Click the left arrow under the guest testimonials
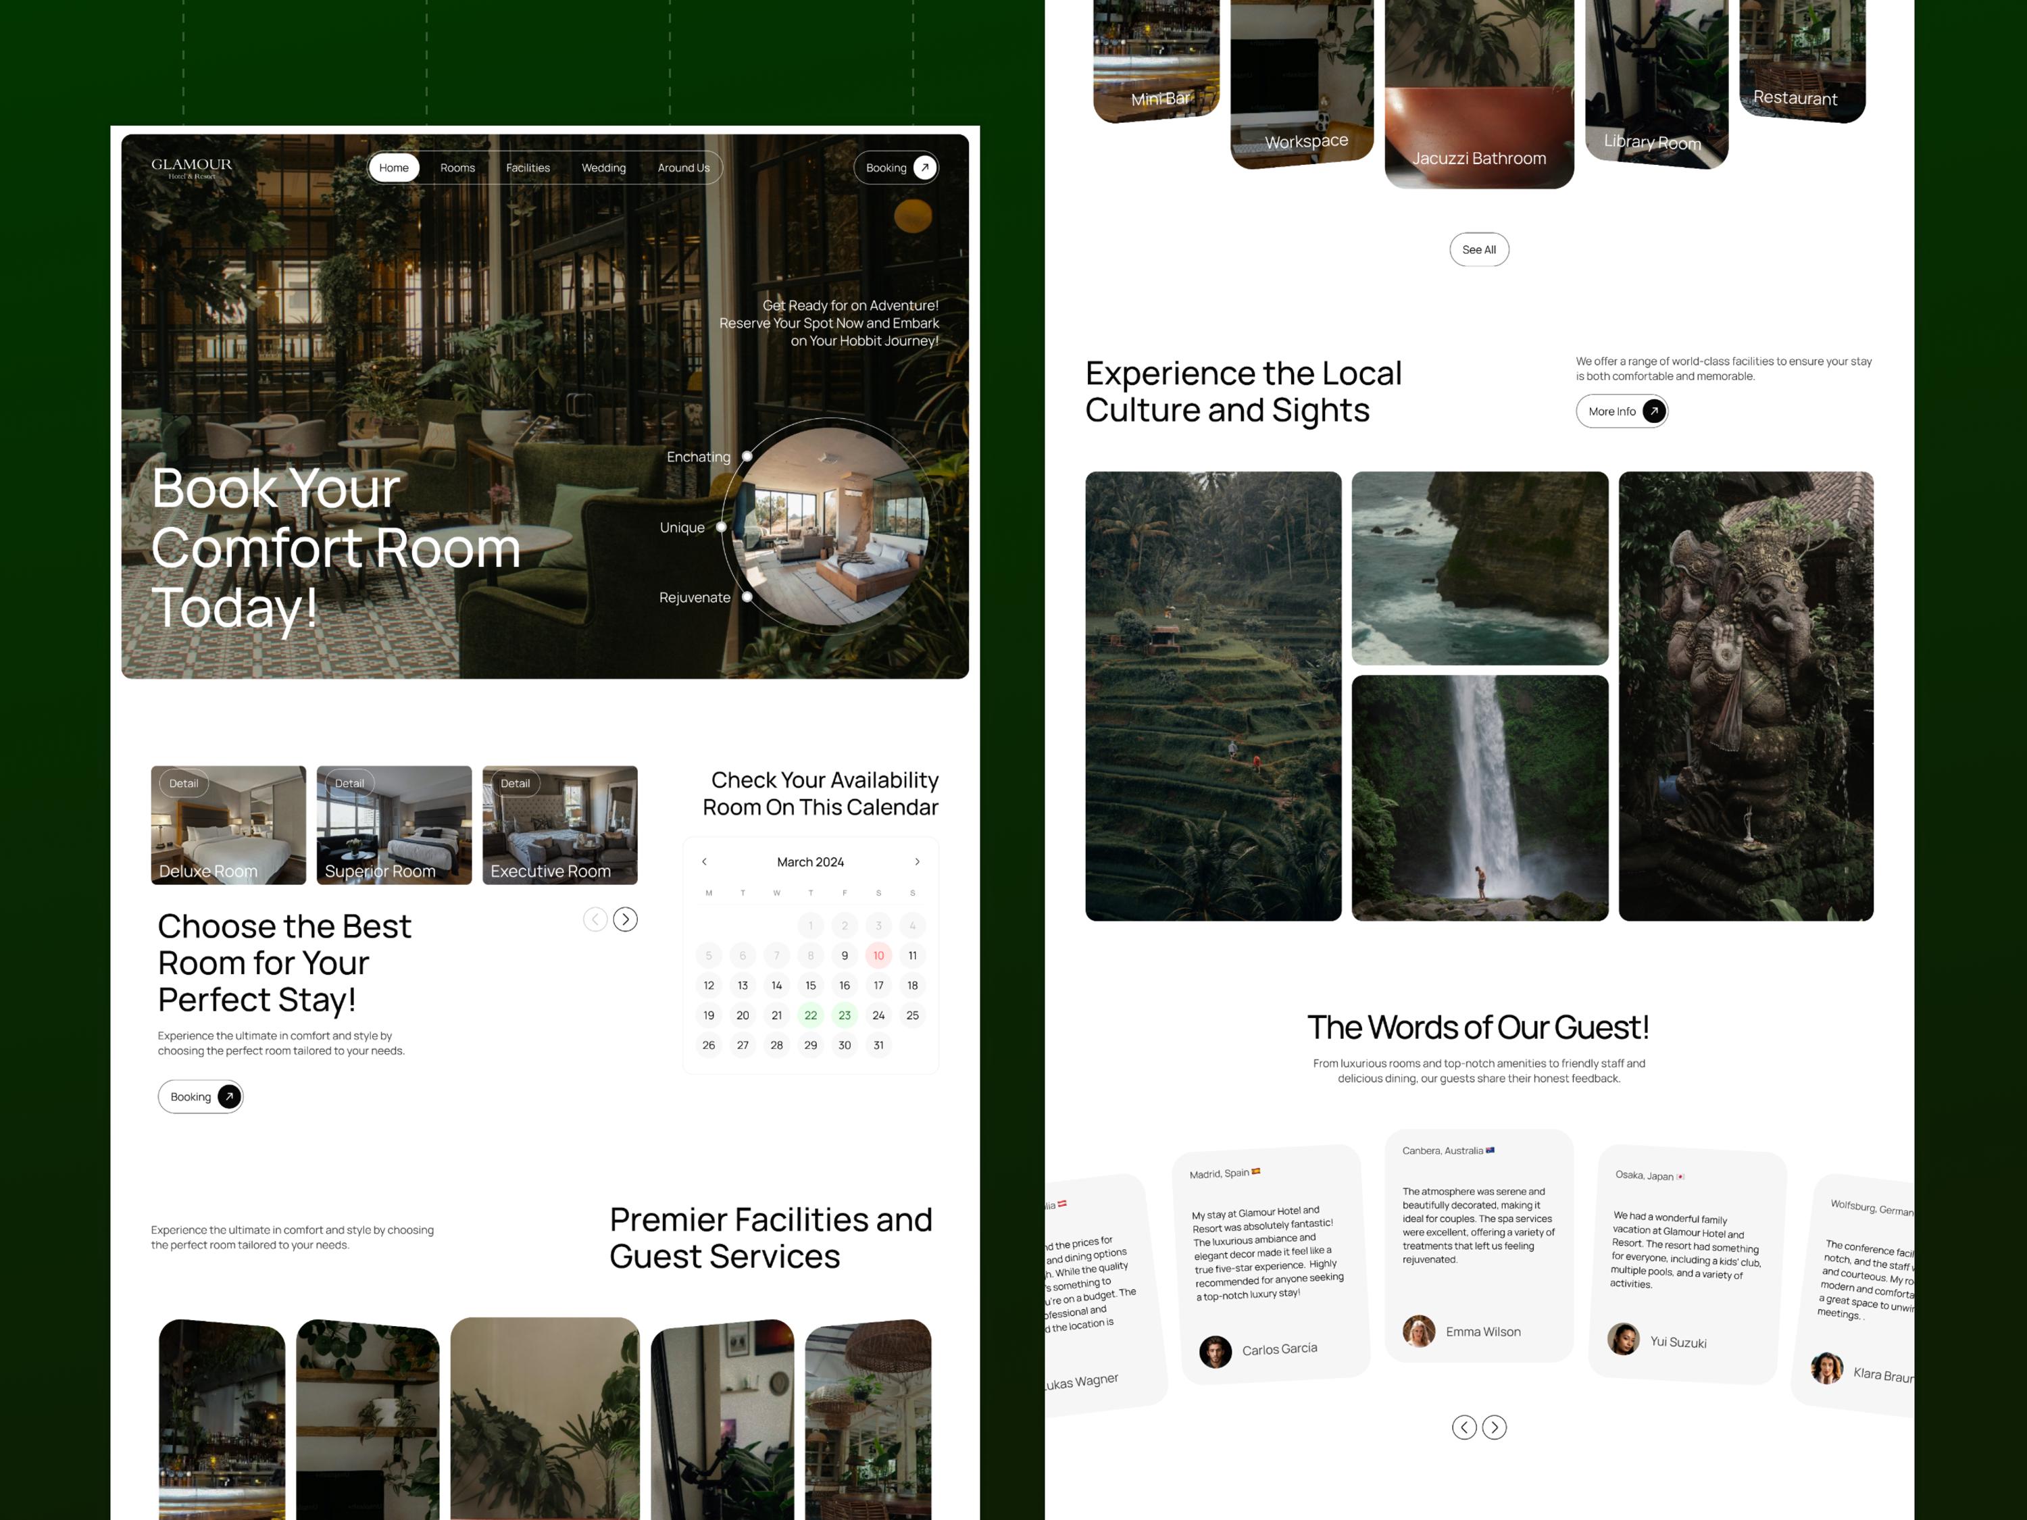This screenshot has height=1520, width=2027. click(x=1464, y=1427)
